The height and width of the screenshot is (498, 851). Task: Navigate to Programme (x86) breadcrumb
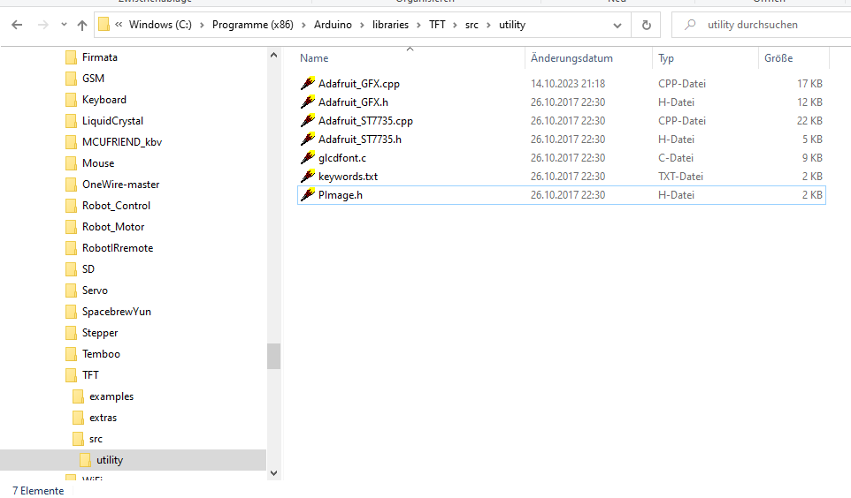pos(252,25)
